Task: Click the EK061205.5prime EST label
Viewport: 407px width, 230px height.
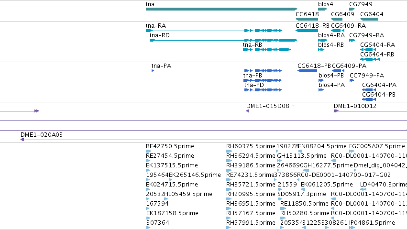Action: (x=327, y=185)
